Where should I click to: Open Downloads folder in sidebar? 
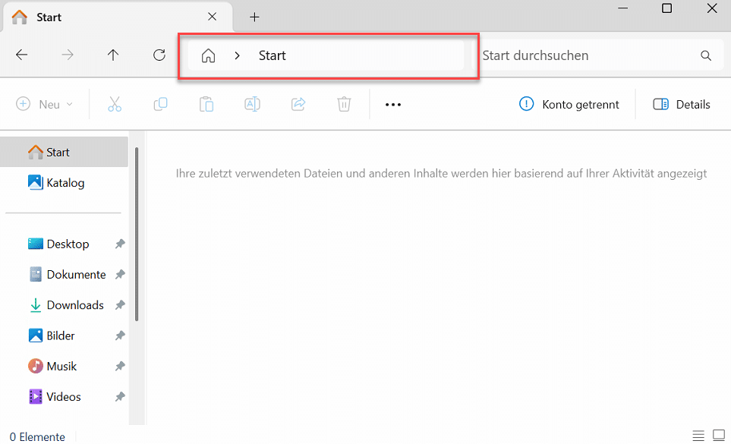[x=74, y=305]
